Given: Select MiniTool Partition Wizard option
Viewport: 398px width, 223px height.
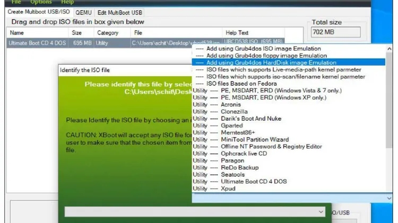Looking at the screenshot, I should pyautogui.click(x=288, y=140).
